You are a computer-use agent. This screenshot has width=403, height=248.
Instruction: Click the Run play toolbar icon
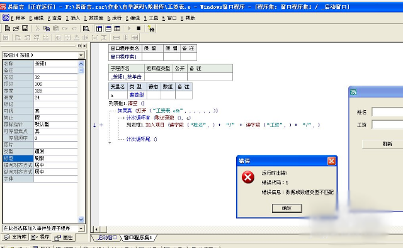(x=129, y=28)
